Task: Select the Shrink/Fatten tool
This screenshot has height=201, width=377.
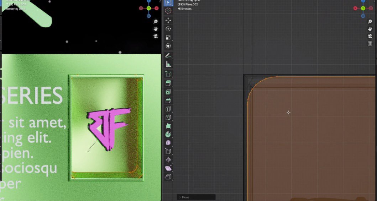Action: coord(168,160)
